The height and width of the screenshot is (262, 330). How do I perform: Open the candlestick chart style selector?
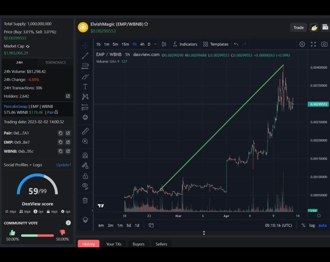click(x=164, y=44)
